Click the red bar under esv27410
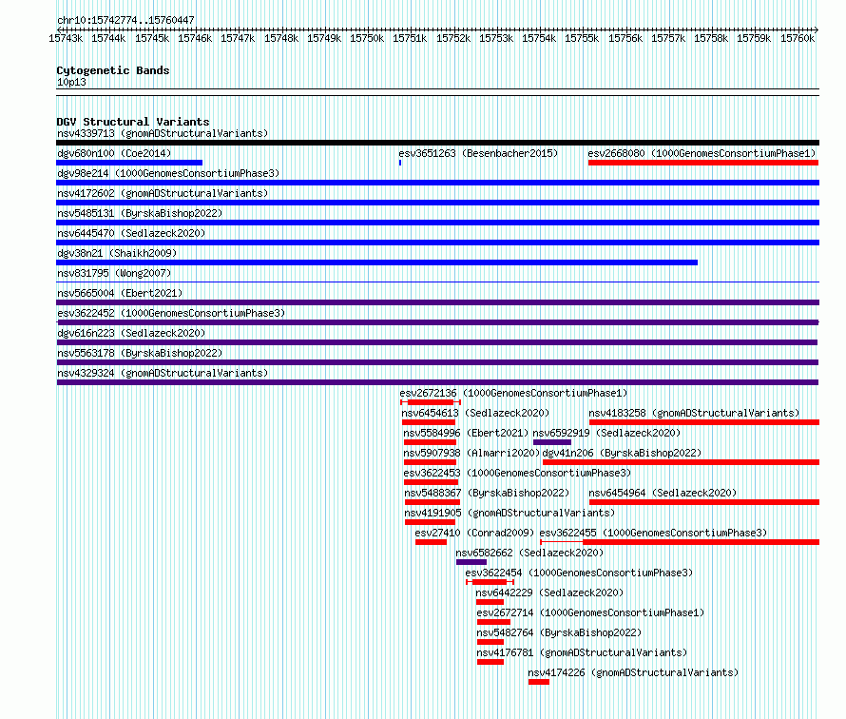 (x=432, y=542)
